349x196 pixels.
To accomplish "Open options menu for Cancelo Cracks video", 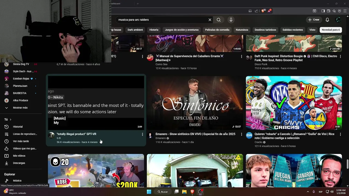I will coord(340,134).
